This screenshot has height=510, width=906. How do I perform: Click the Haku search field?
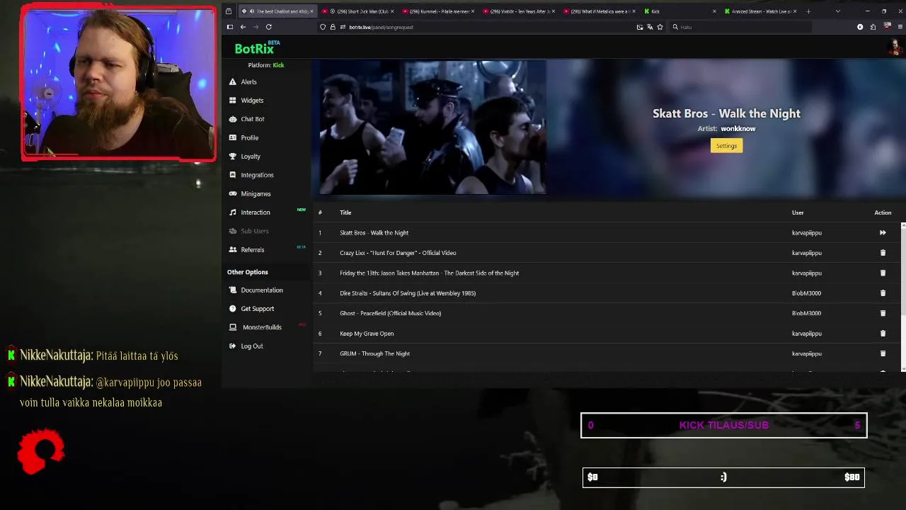(740, 27)
